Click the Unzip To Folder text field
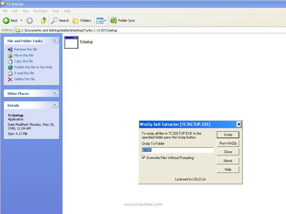Screen dimensions: 286x214 coord(178,150)
